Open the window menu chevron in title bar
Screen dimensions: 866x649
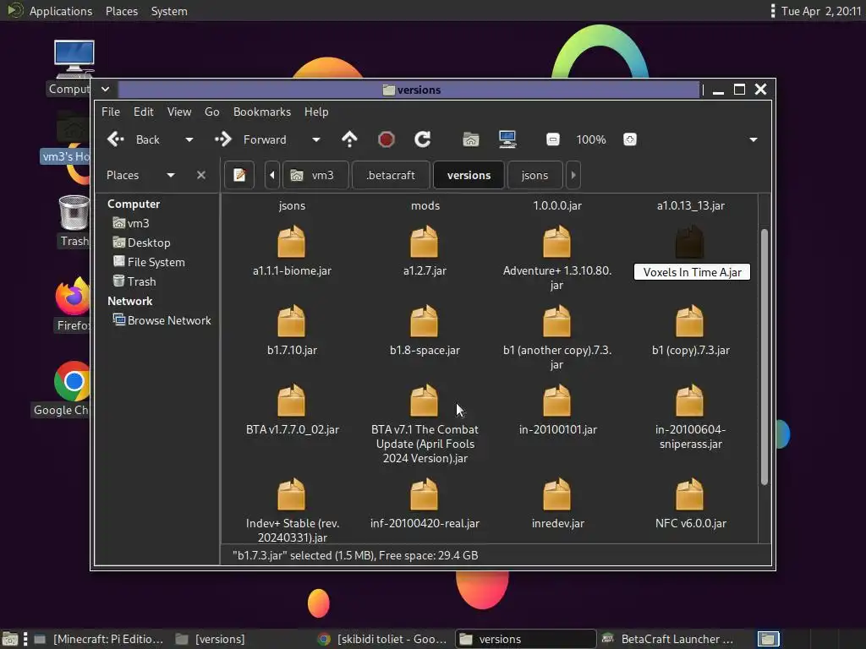click(105, 89)
